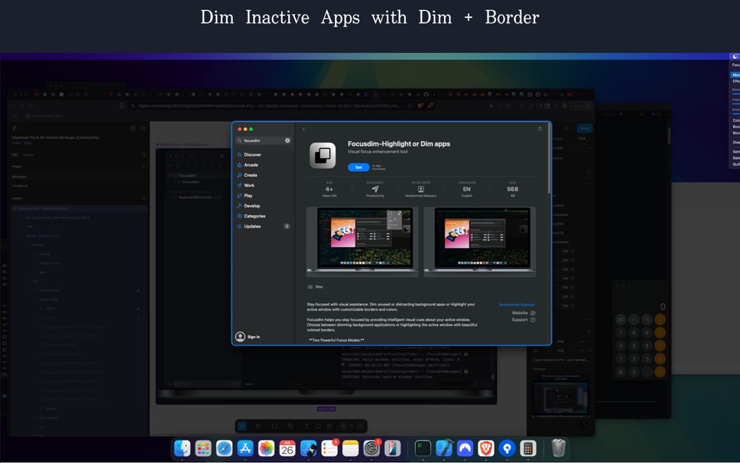Screen dimensions: 740x463
Task: Click the 5 key in dimmed Calculator
Action: click(634, 346)
